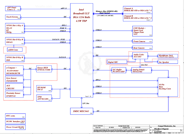The width and height of the screenshot is (184, 134).
Task: Select the USH Module block
Action: pos(142,31)
